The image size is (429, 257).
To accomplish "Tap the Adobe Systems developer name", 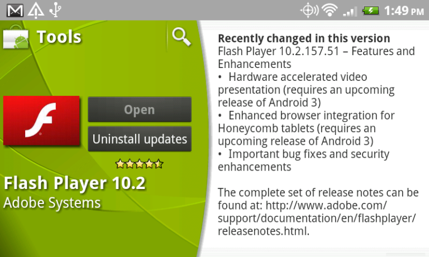I will [x=52, y=203].
